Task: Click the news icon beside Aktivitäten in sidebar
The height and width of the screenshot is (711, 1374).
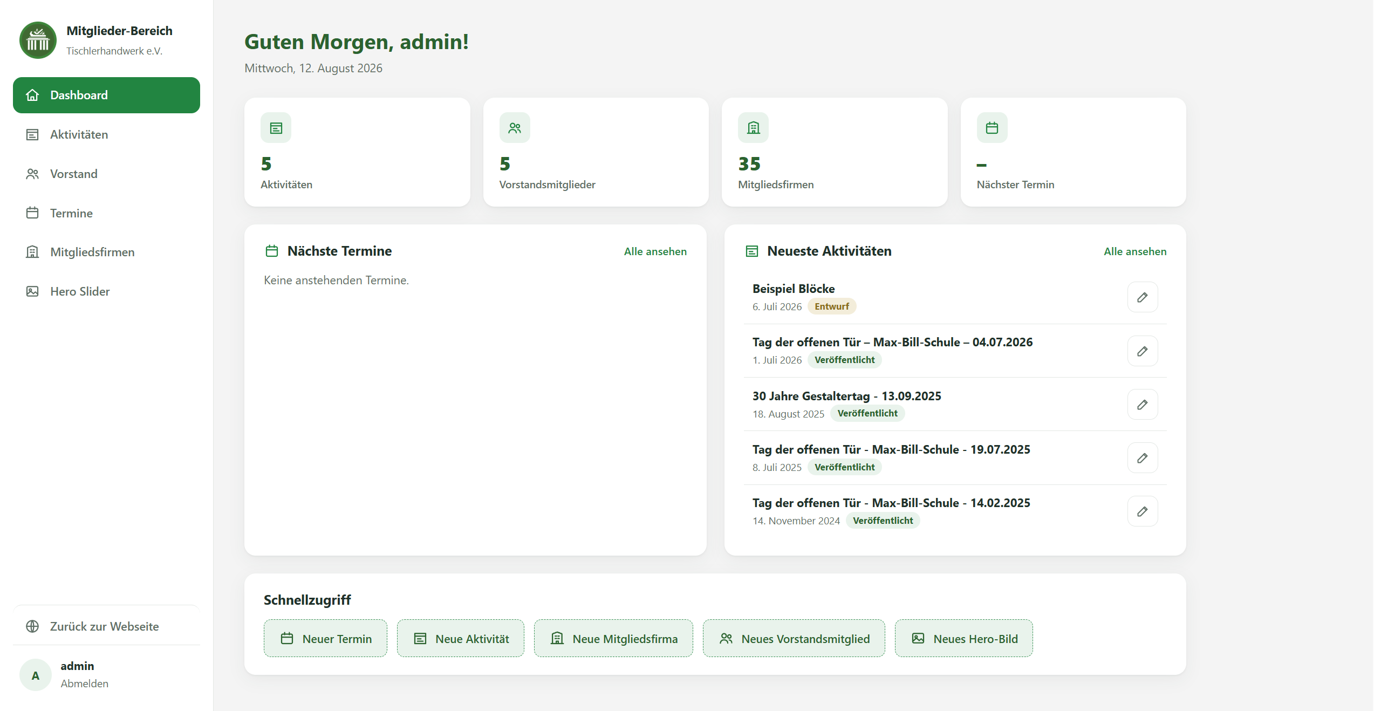Action: click(x=32, y=135)
